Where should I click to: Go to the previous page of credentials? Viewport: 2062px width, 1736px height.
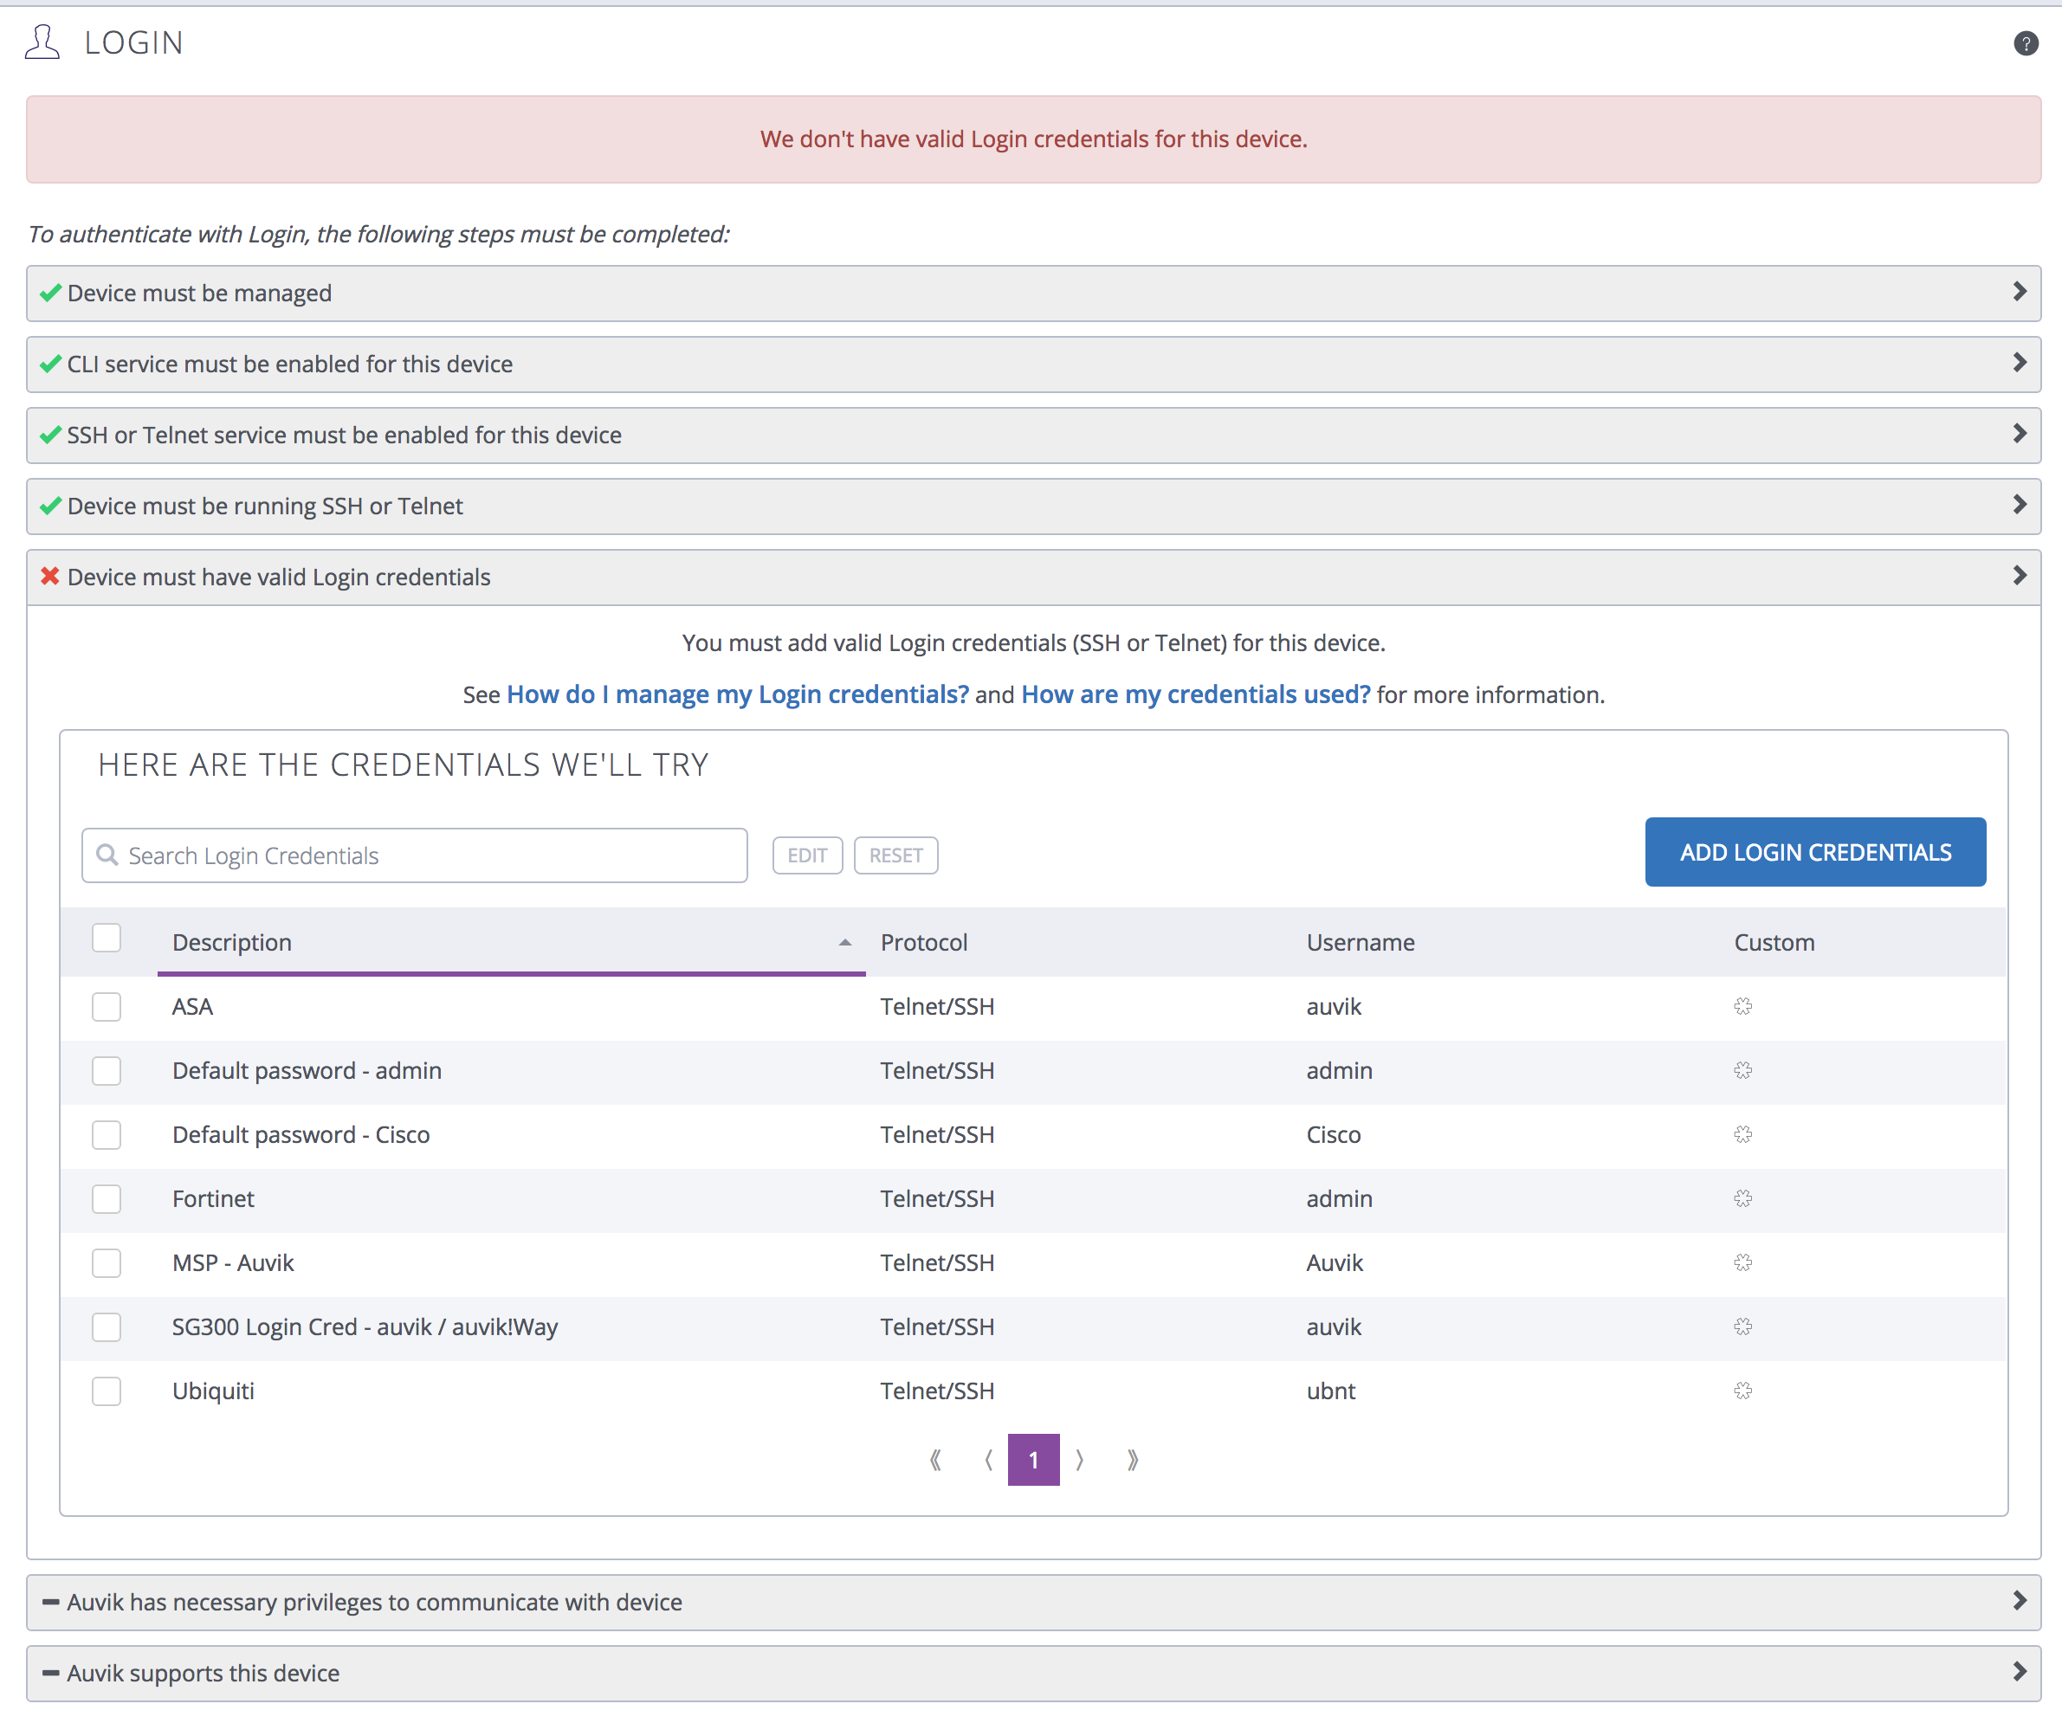point(988,1460)
